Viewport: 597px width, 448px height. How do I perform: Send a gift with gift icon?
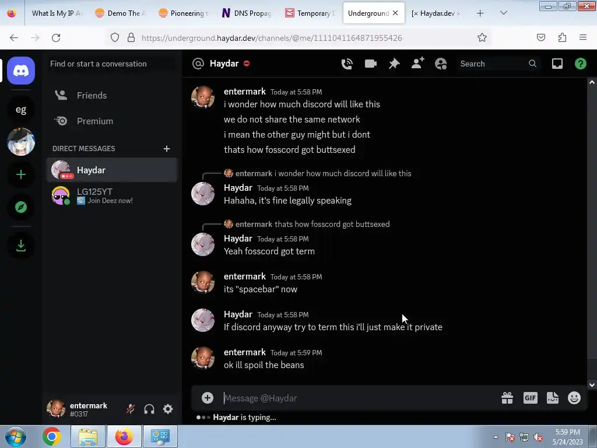tap(507, 398)
